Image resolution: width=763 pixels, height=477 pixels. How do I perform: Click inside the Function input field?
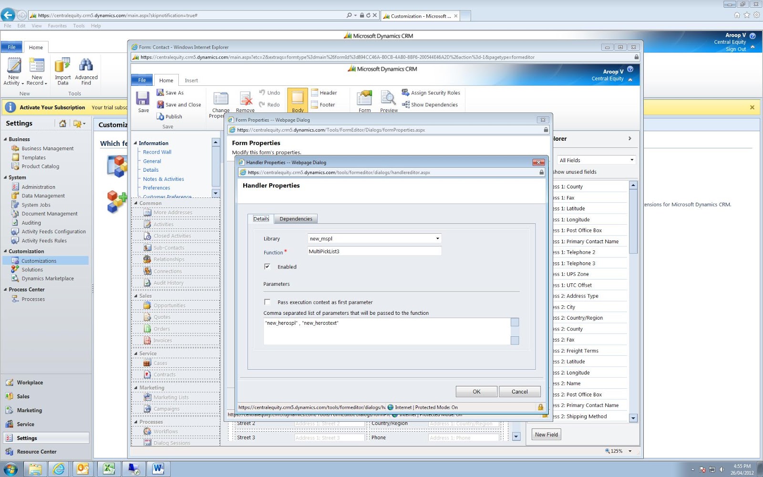[x=374, y=251]
